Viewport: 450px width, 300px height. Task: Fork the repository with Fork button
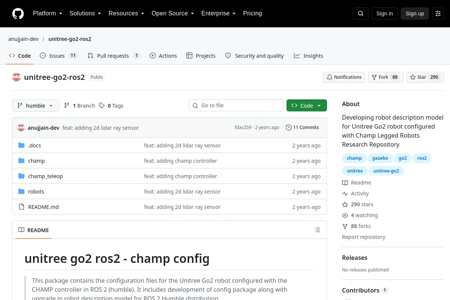click(385, 77)
